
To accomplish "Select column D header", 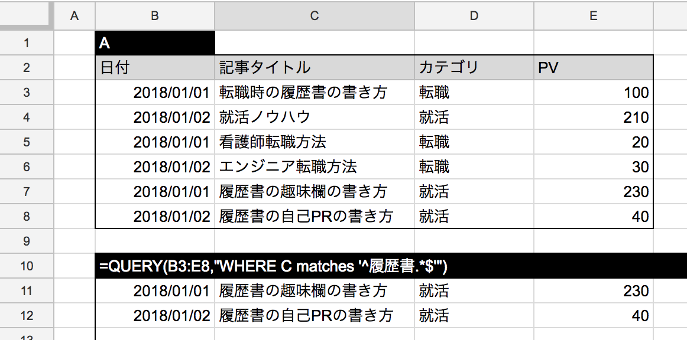I will point(473,17).
